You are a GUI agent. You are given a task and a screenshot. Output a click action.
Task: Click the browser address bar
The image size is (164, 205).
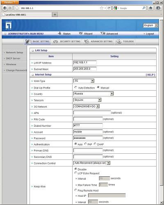(x=60, y=8)
